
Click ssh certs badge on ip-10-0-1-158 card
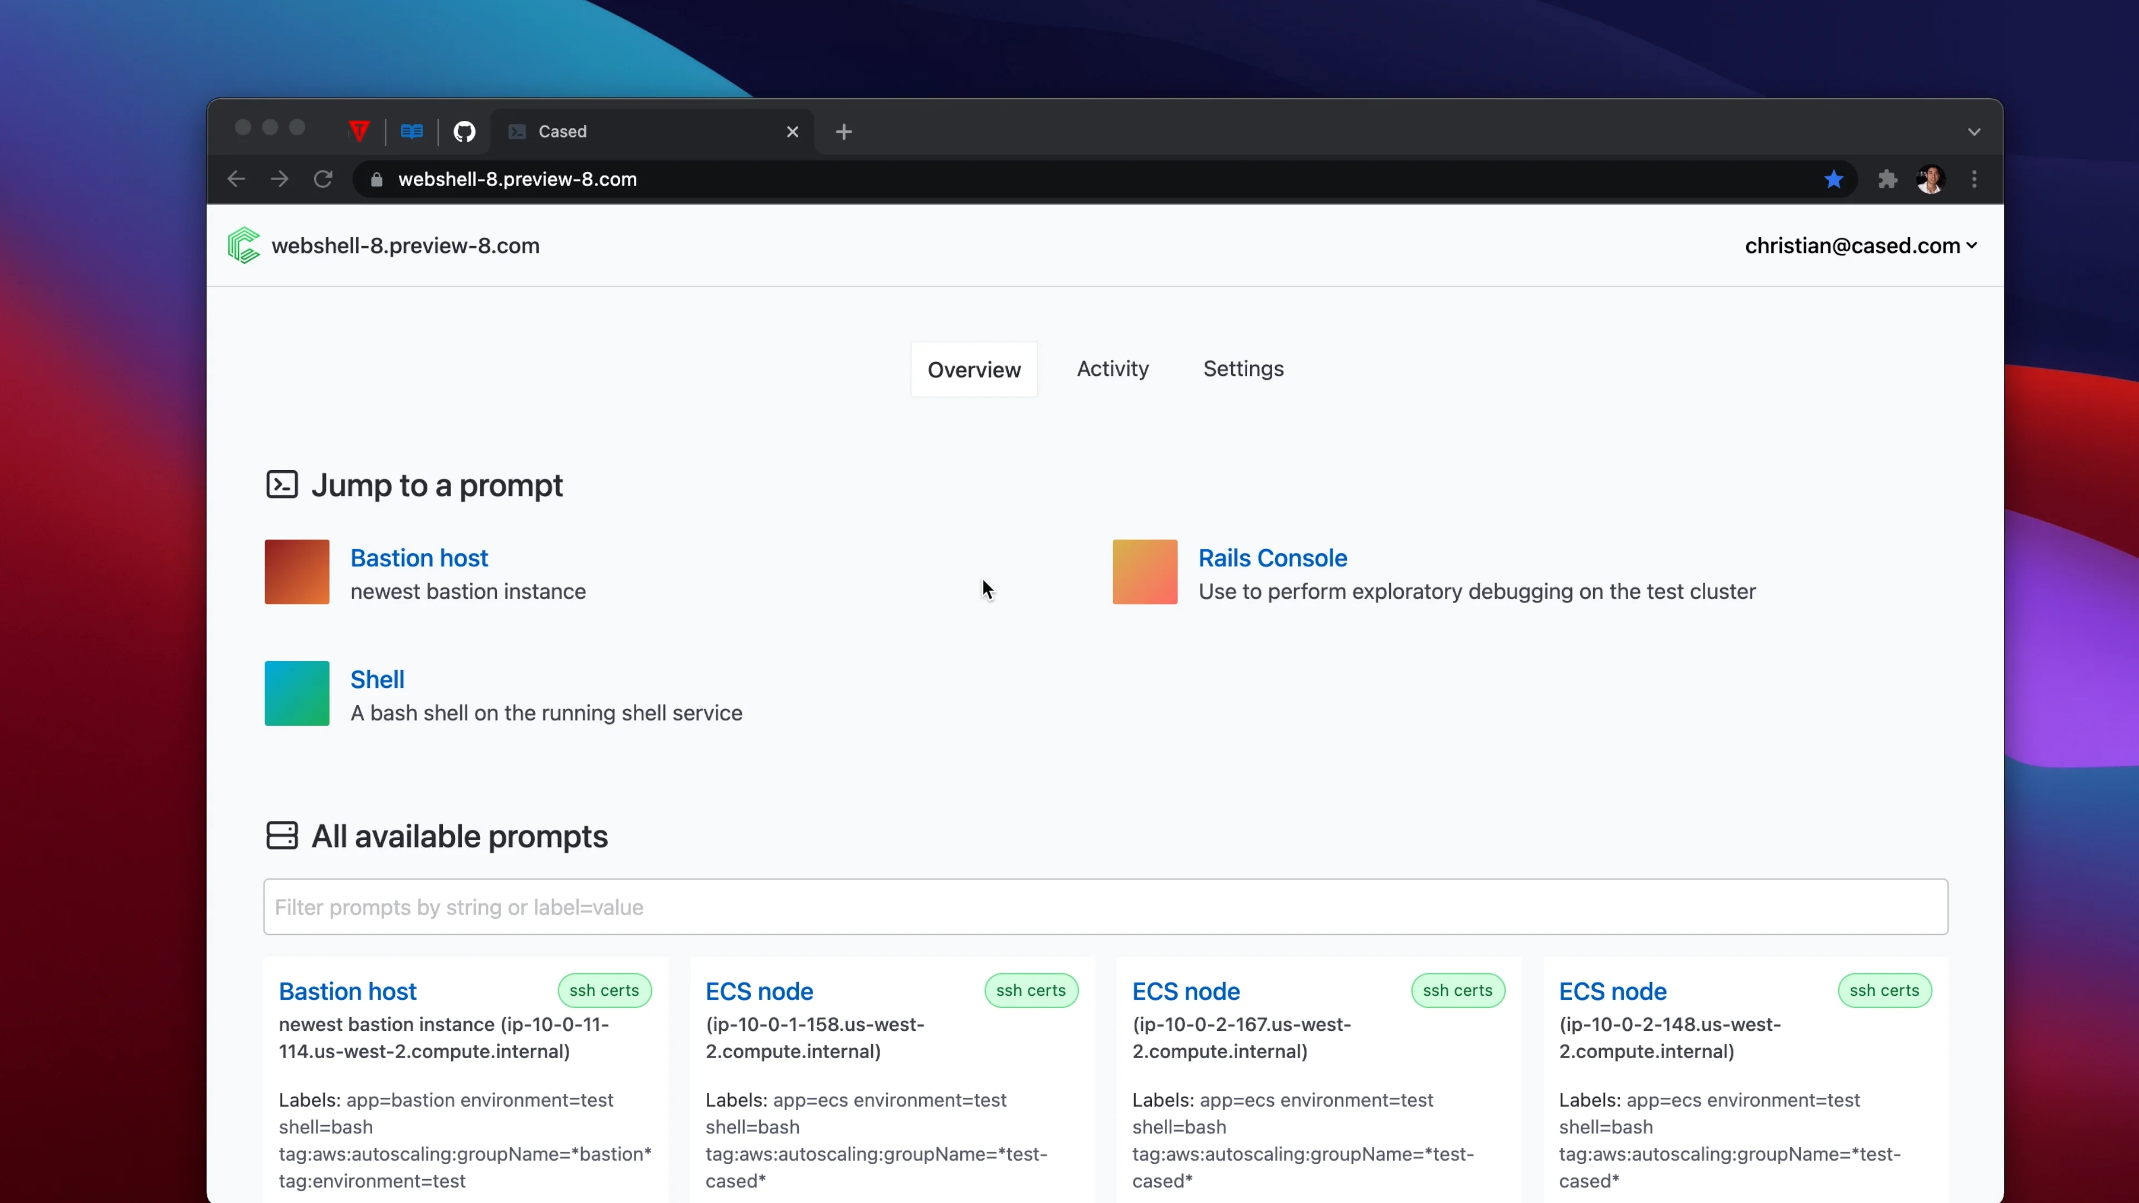pos(1031,990)
